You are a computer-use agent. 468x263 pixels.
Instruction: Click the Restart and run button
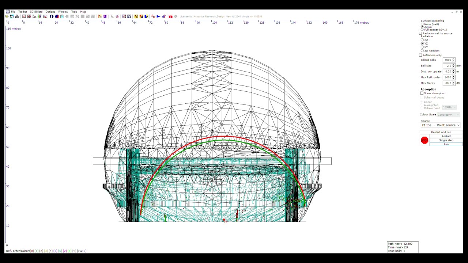(441, 132)
